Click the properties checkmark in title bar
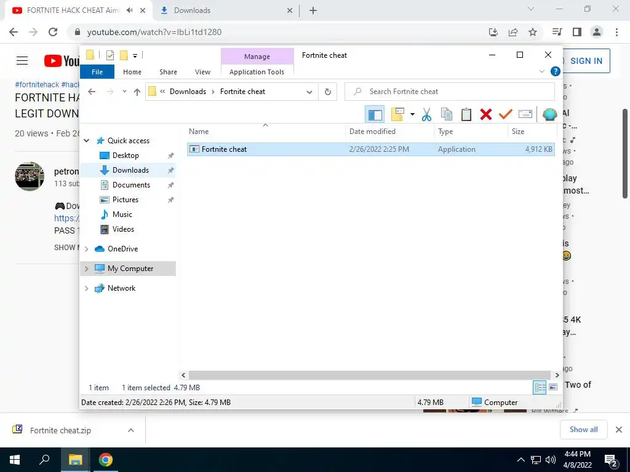The height and width of the screenshot is (472, 630). [110, 55]
